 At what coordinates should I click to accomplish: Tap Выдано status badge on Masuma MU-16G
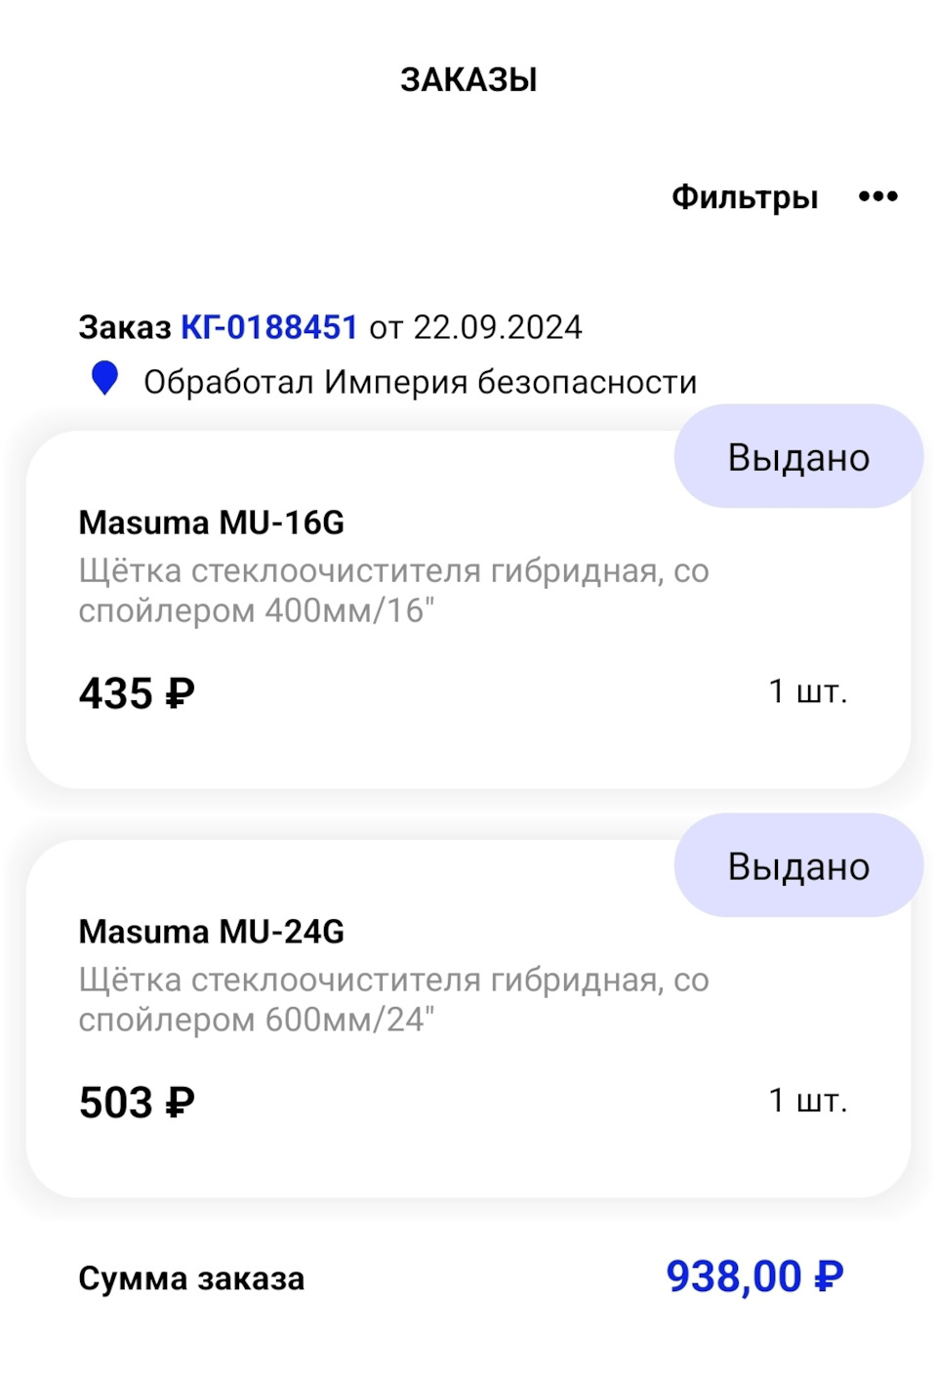tap(798, 457)
